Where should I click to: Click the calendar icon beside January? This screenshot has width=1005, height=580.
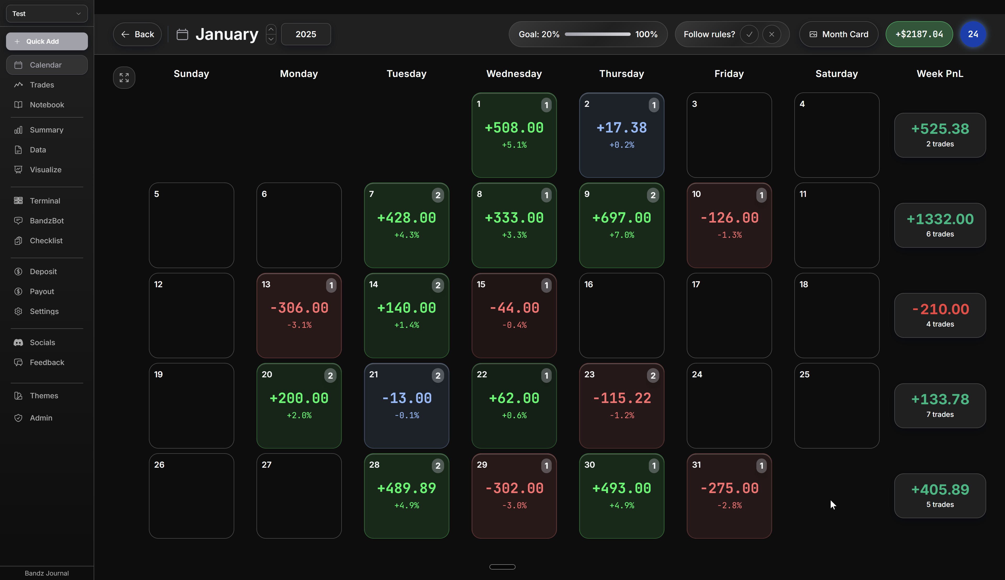182,34
